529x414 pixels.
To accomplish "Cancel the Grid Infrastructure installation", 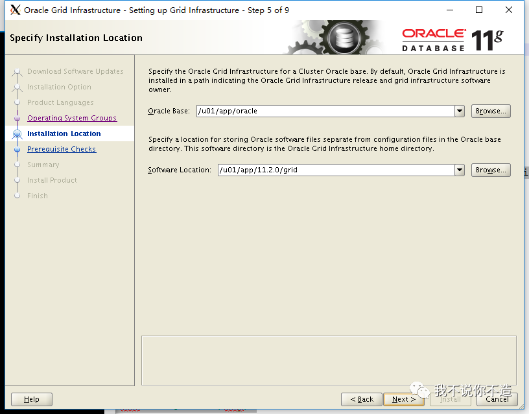I will (497, 399).
